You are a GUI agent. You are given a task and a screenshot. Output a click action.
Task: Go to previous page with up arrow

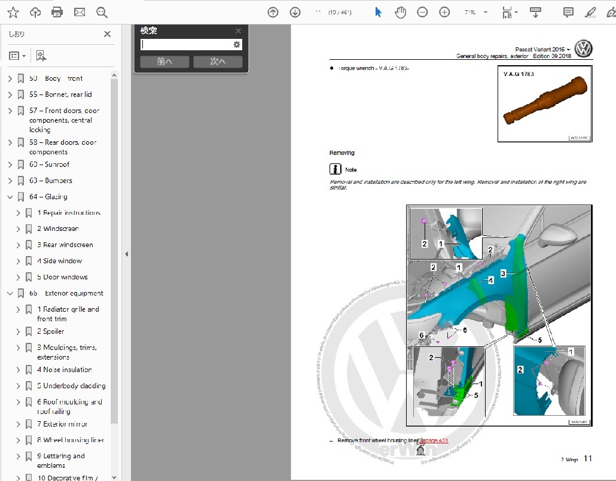pyautogui.click(x=273, y=12)
